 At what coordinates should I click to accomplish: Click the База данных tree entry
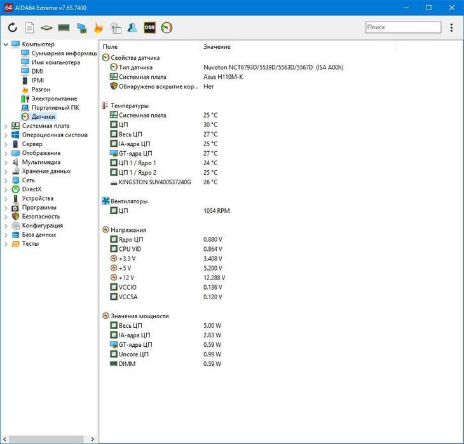pos(39,235)
